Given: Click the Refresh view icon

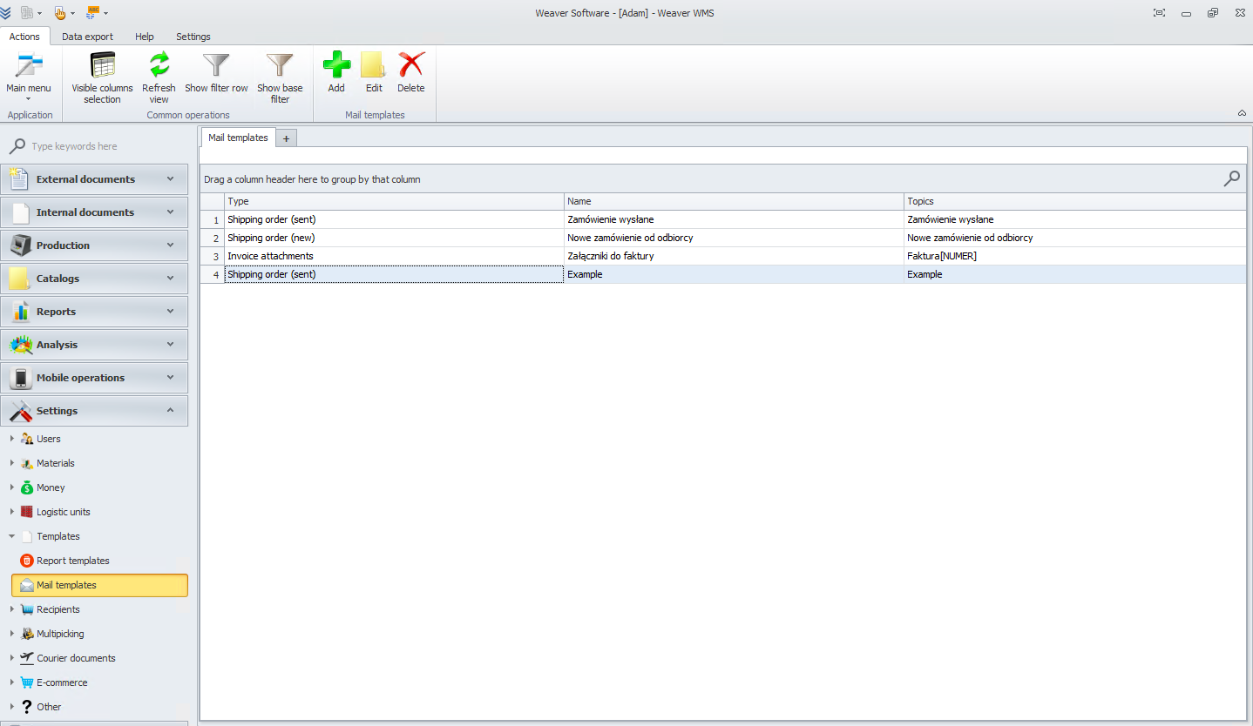Looking at the screenshot, I should click(x=159, y=66).
